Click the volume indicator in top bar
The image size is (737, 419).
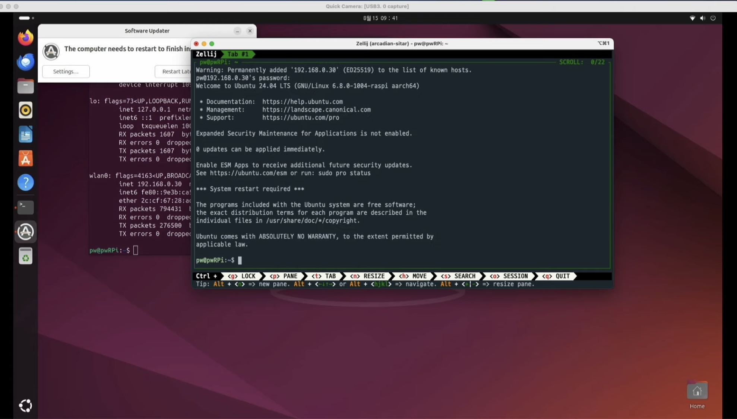702,18
